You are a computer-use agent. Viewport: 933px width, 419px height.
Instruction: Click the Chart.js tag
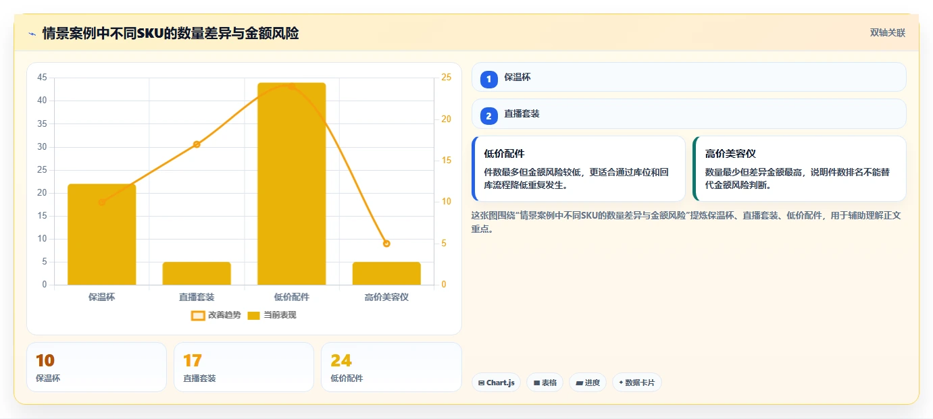[x=496, y=383]
